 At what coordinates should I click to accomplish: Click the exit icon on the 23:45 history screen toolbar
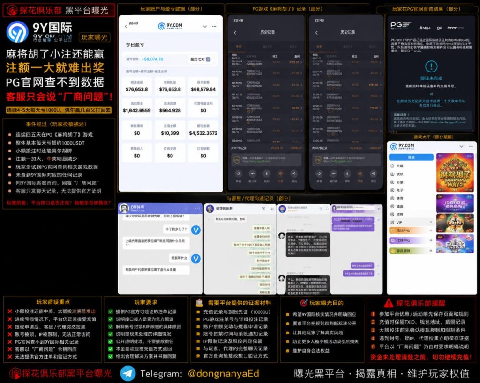374,174
